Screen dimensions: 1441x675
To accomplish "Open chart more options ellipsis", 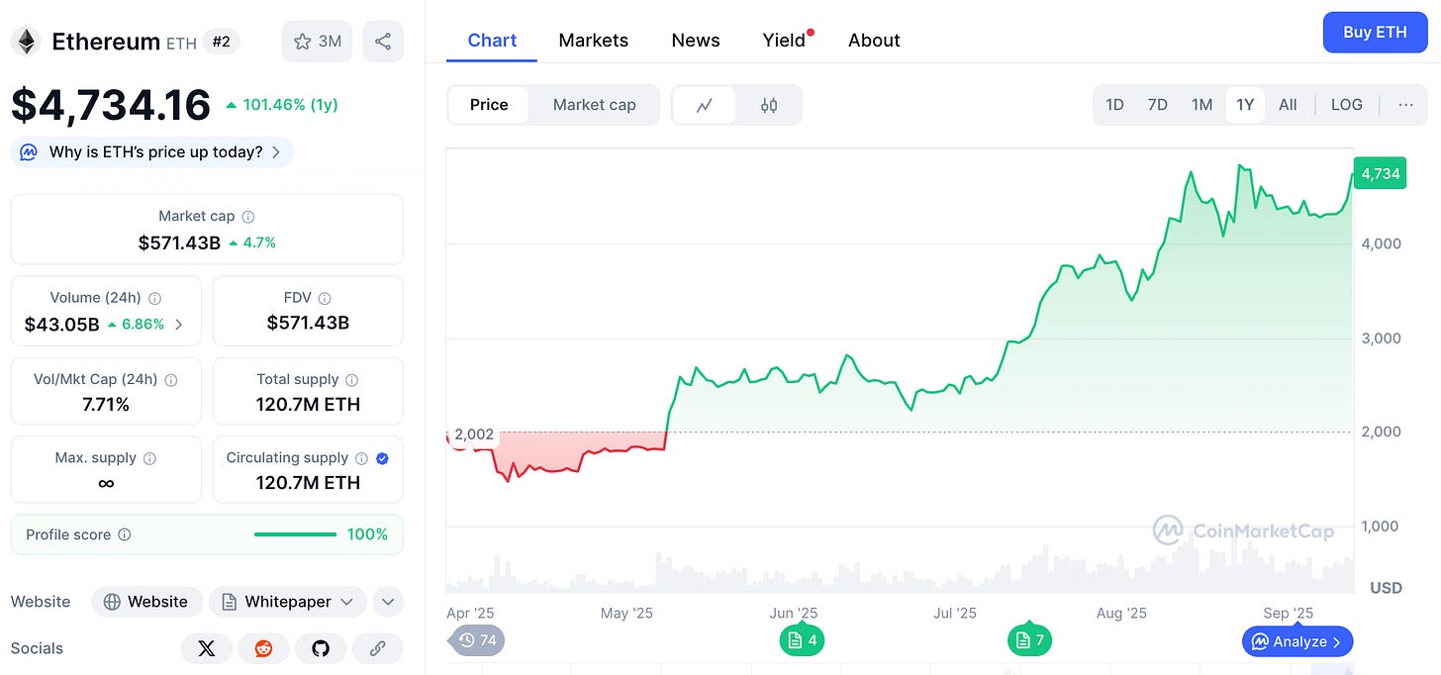I will 1405,105.
